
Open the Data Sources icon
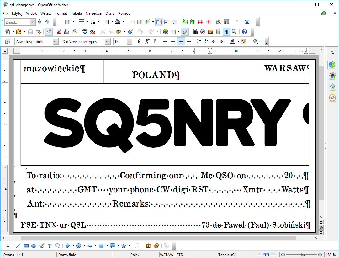218,32
